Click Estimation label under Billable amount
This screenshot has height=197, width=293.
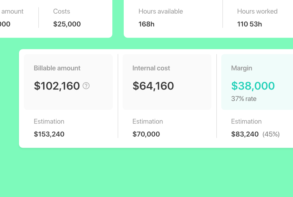click(x=49, y=121)
